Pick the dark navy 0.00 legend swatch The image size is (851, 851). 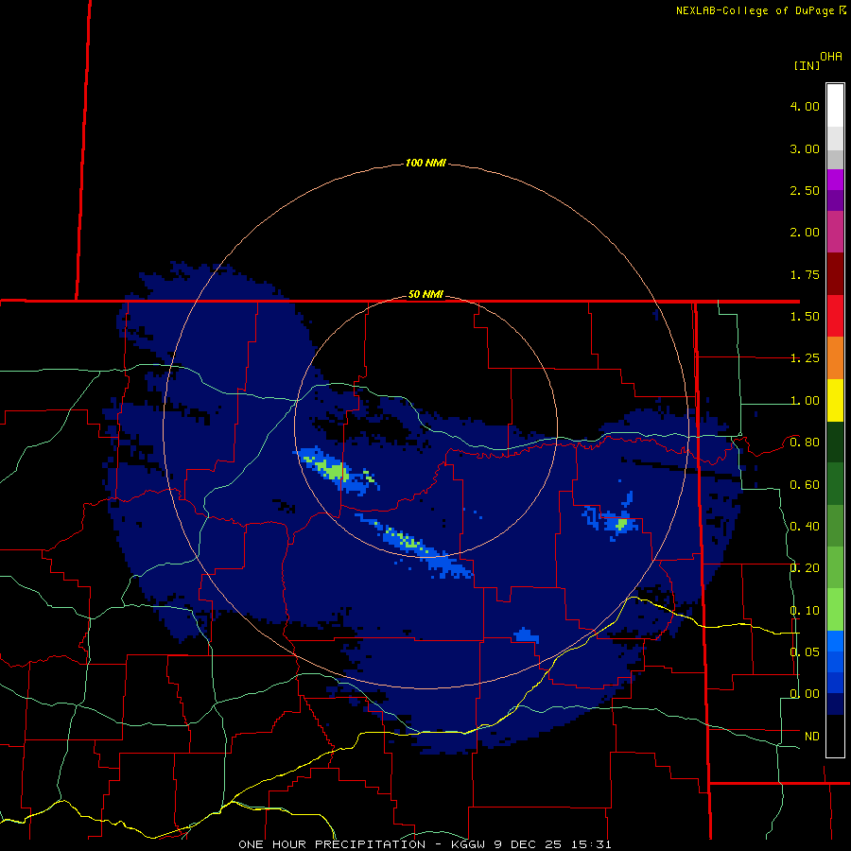click(835, 703)
